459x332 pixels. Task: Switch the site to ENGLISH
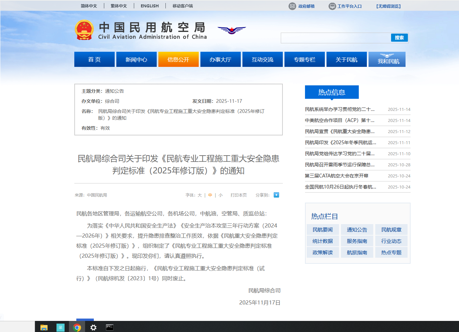[149, 6]
